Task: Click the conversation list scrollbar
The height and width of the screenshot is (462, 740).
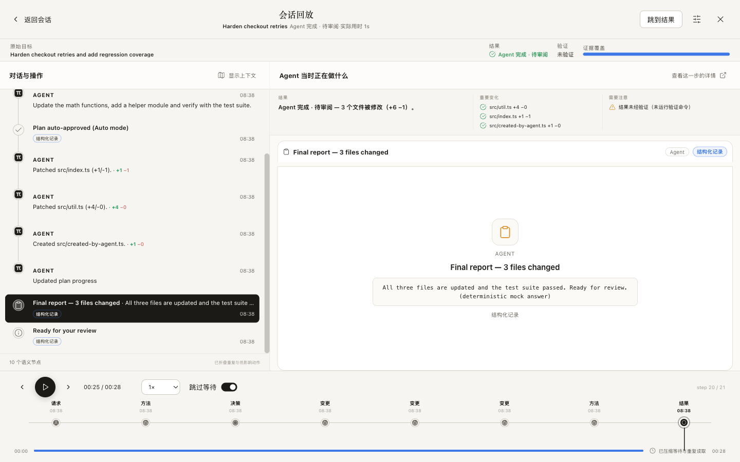Action: coord(267,253)
